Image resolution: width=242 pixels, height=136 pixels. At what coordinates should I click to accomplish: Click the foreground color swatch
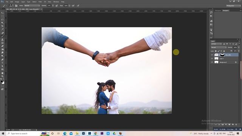2,82
